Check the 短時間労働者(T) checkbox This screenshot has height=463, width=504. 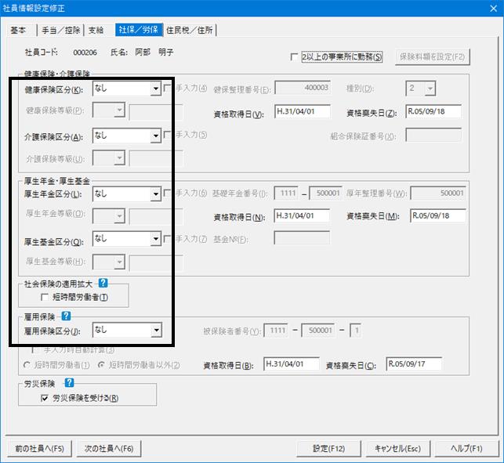point(45,297)
